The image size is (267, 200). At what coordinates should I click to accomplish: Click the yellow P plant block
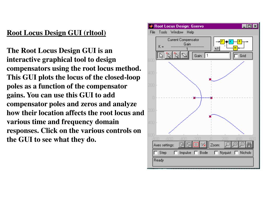coord(239,41)
